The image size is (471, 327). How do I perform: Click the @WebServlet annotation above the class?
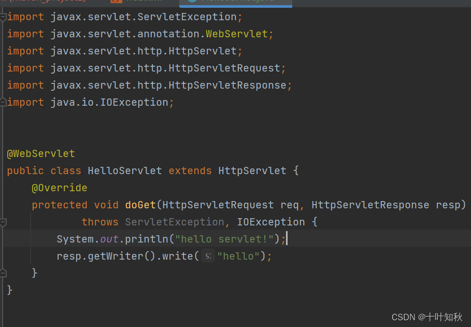click(41, 154)
